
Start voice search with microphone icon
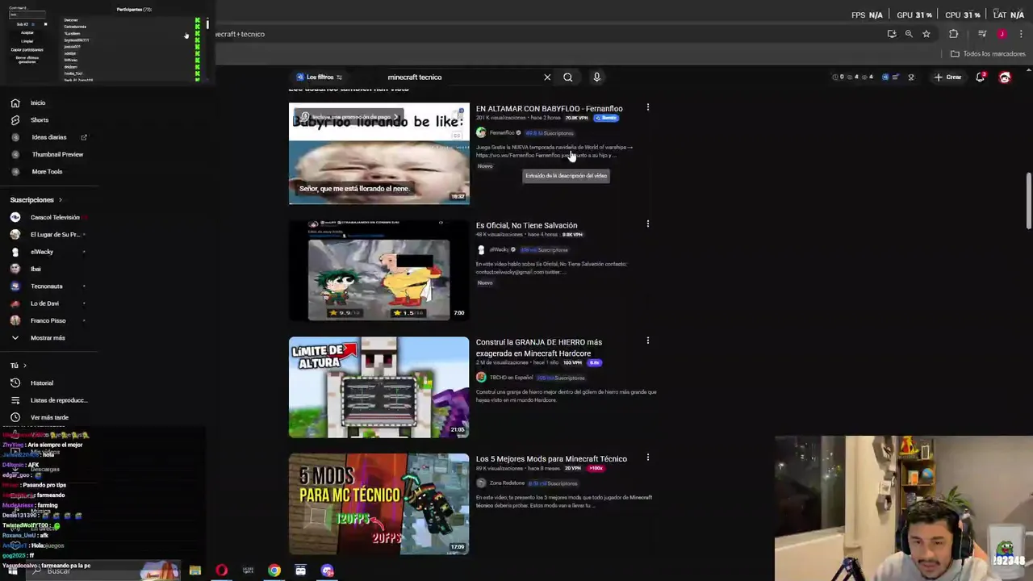tap(597, 77)
